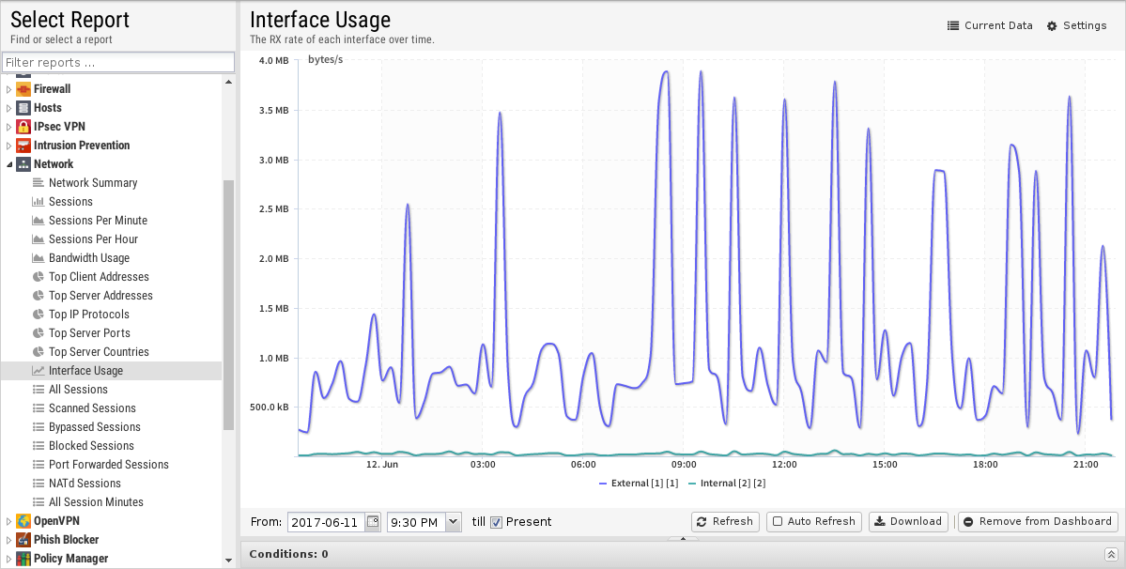1126x569 pixels.
Task: Click the OpenVPN globe icon
Action: pos(23,521)
